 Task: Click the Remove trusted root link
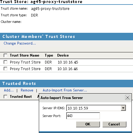(x=27, y=90)
